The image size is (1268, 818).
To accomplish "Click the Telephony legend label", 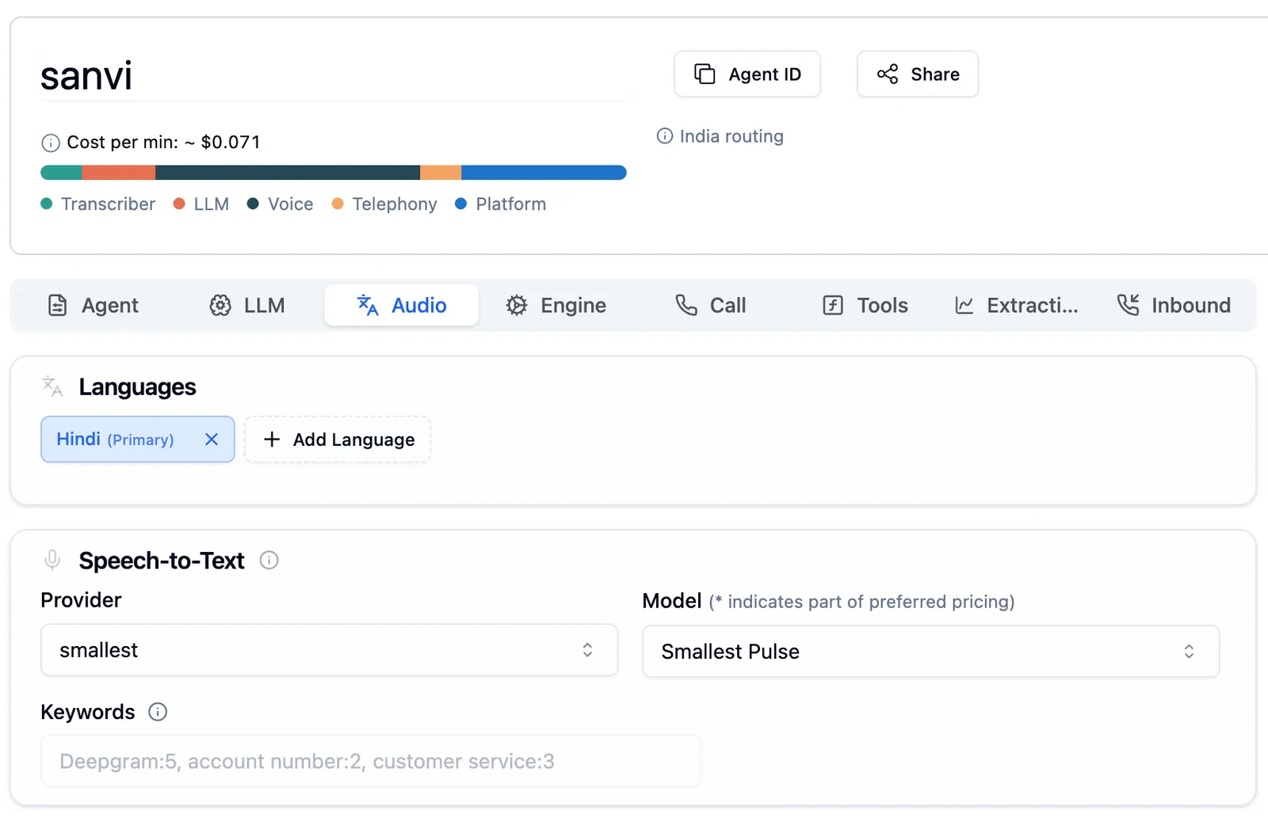I will point(395,204).
